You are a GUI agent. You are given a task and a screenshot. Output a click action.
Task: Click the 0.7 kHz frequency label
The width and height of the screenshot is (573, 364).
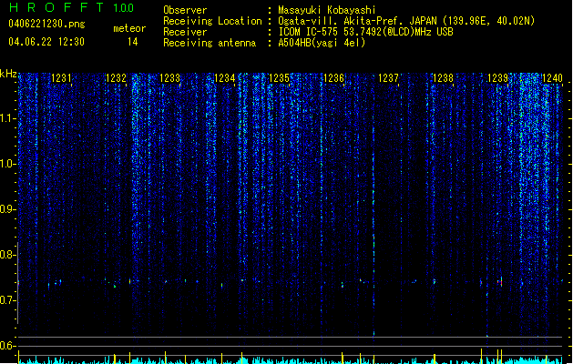click(7, 300)
